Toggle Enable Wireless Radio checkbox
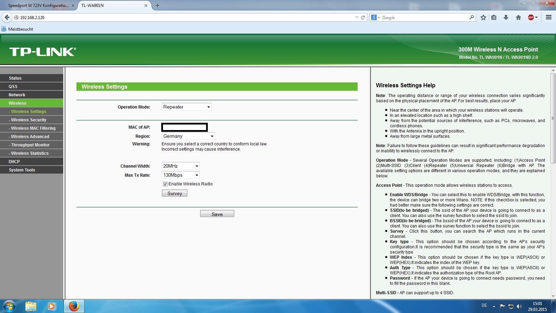Viewport: 556px width, 313px height. click(x=165, y=184)
